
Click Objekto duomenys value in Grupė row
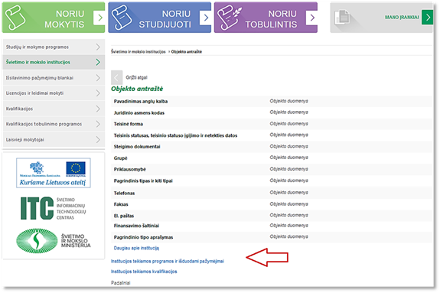point(288,158)
